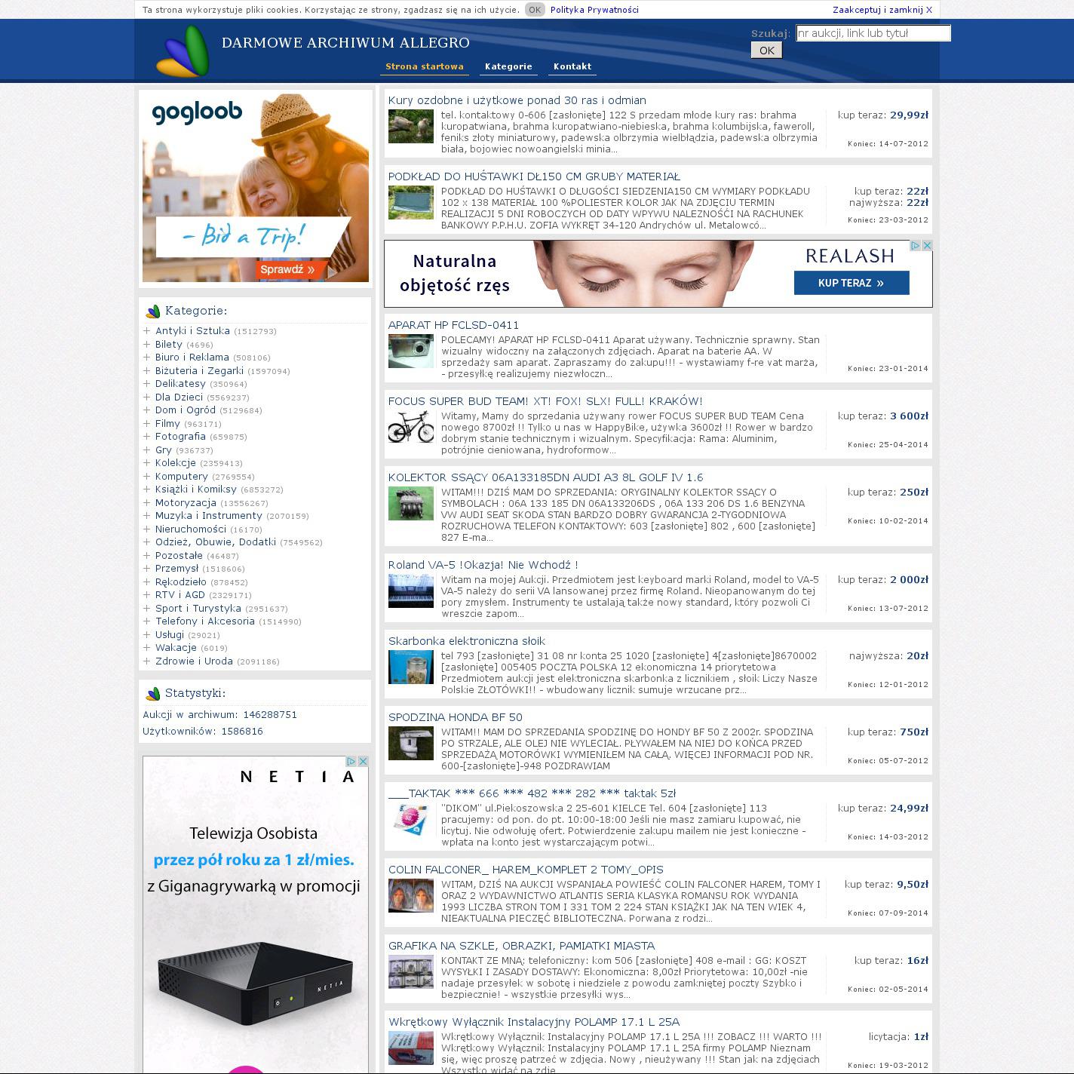The height and width of the screenshot is (1074, 1074).
Task: Click the HP camera listing thumbnail
Action: (x=411, y=351)
